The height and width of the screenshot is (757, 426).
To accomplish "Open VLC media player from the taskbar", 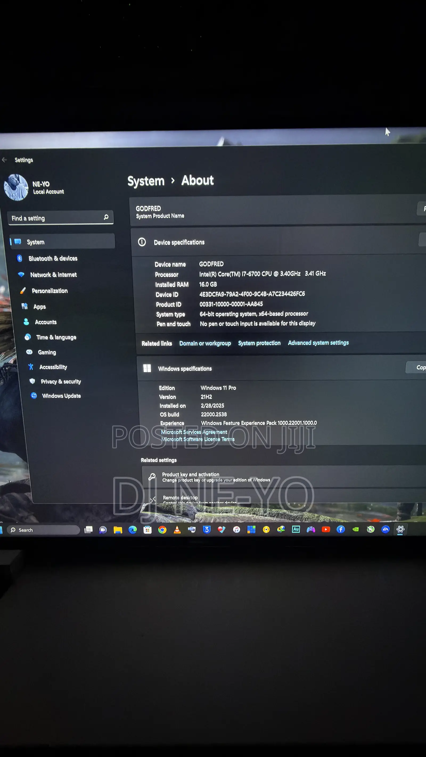I will (177, 529).
